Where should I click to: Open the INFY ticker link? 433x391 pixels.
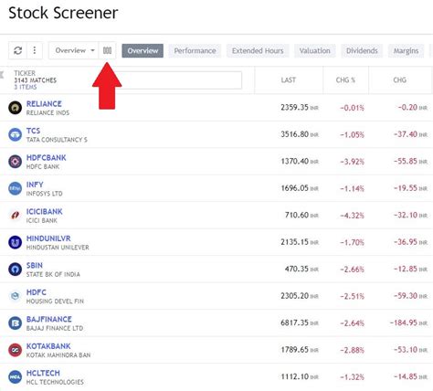pos(35,185)
